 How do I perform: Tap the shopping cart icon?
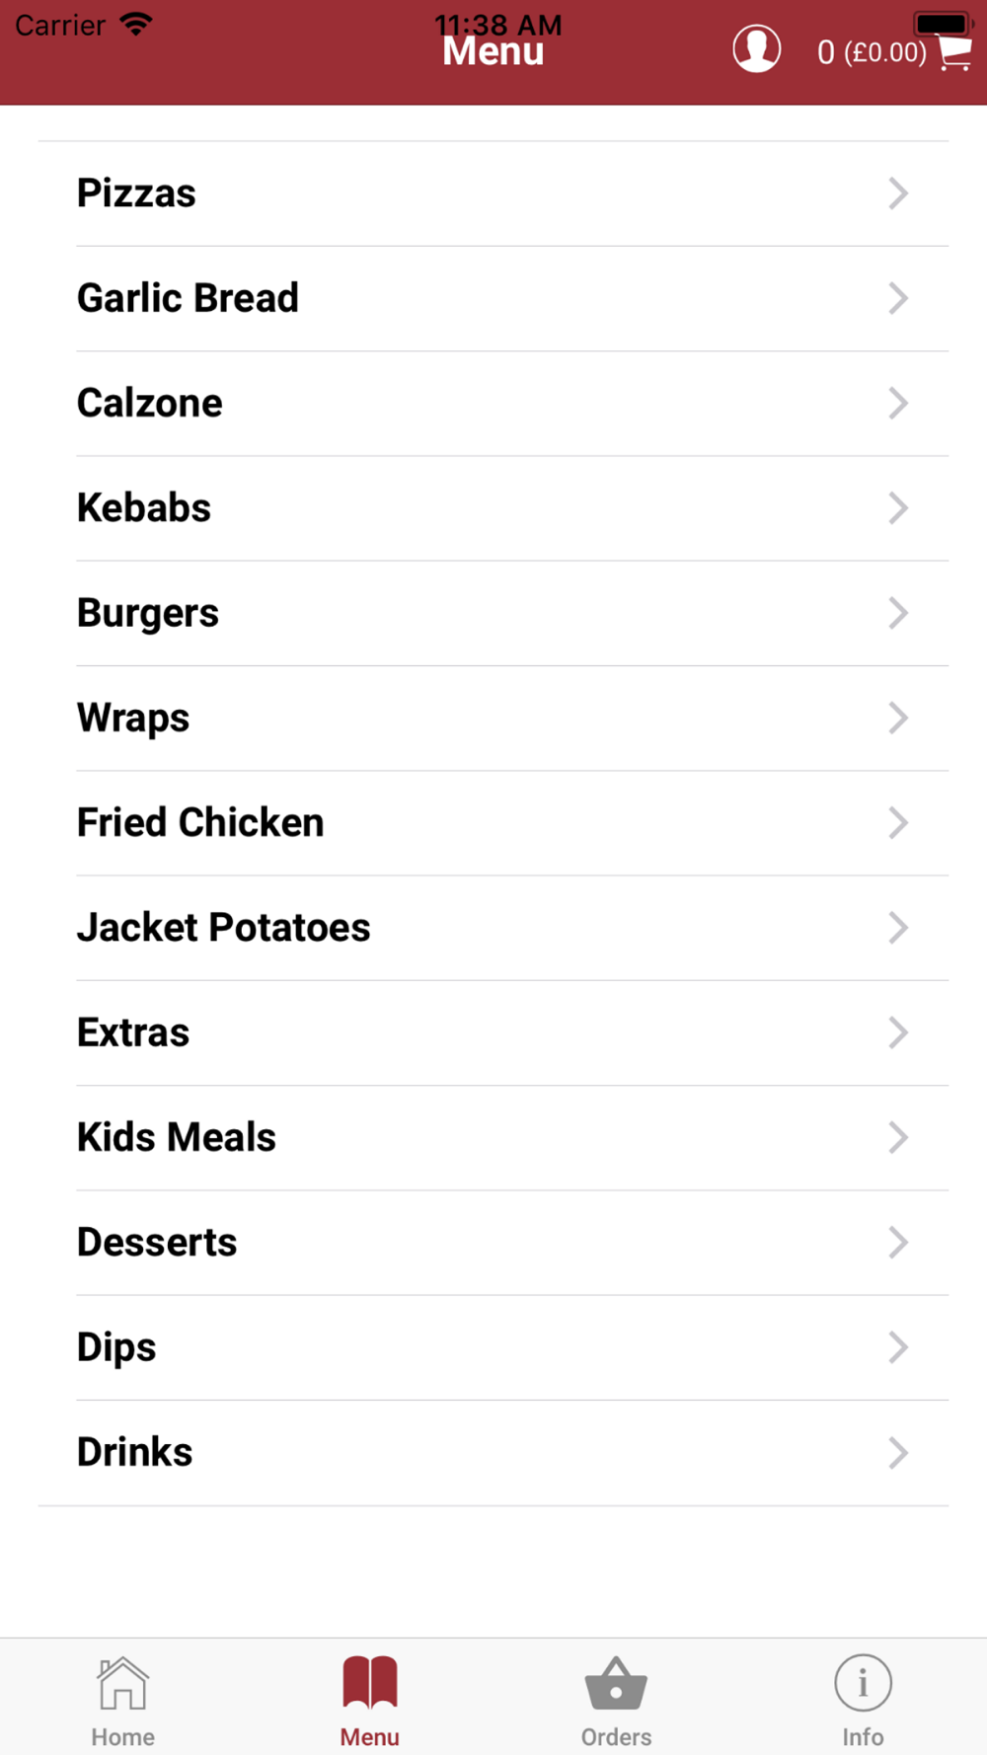955,52
